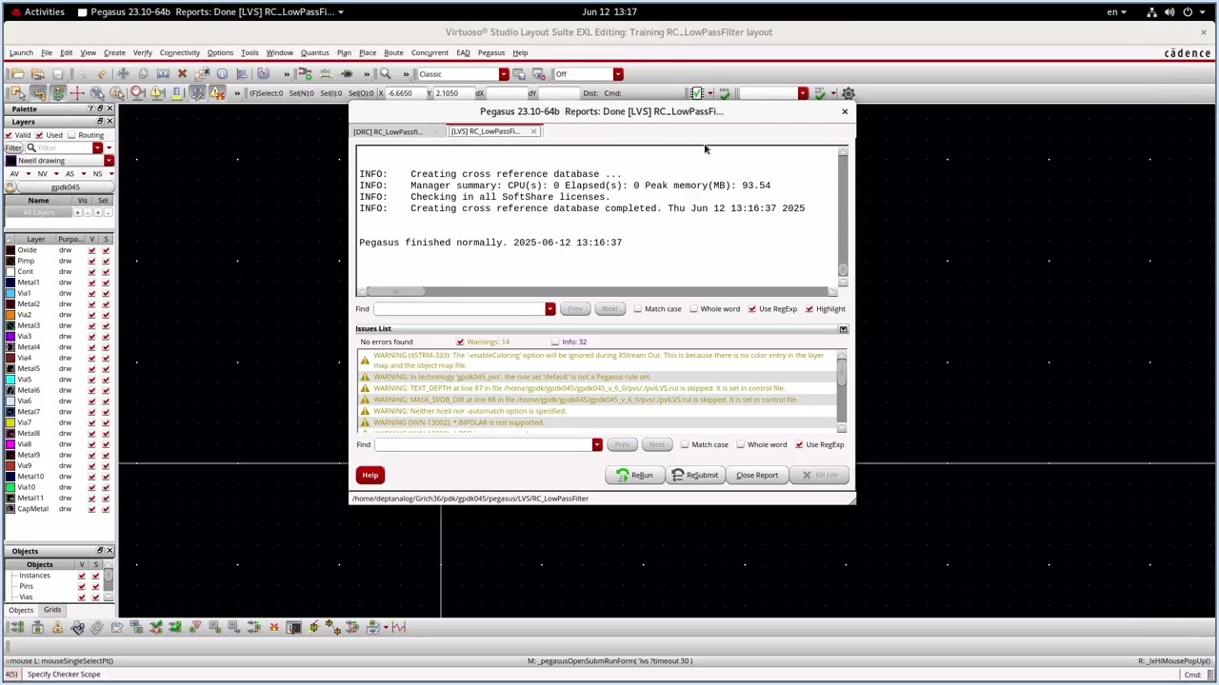The height and width of the screenshot is (685, 1219).
Task: Toggle Oxide layer visibility checkbox
Action: (x=92, y=250)
